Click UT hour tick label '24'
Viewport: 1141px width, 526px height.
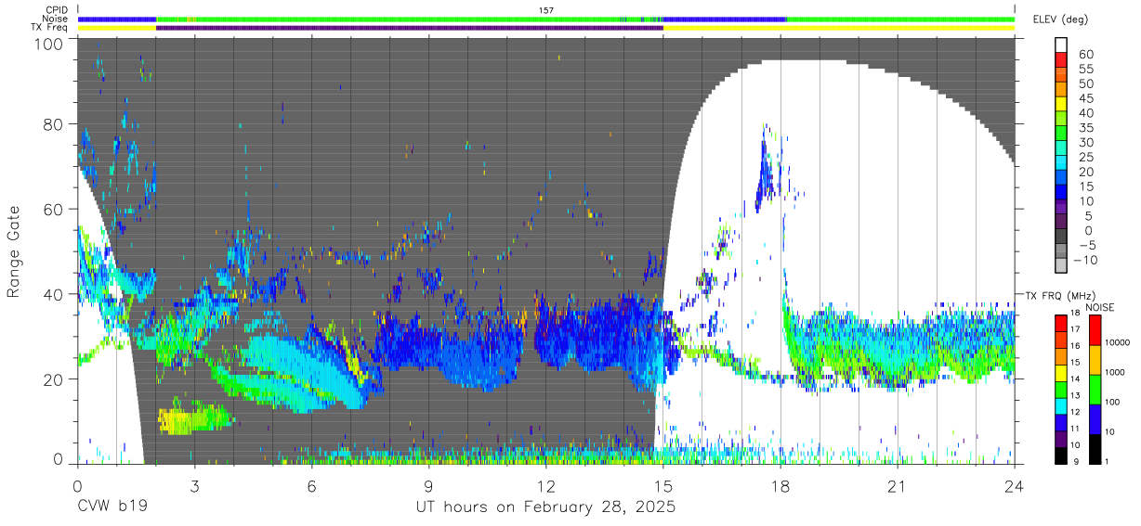click(1015, 486)
